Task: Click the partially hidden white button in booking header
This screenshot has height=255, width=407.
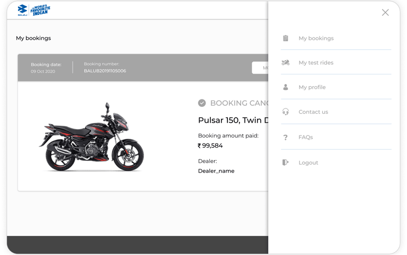Action: coord(260,68)
